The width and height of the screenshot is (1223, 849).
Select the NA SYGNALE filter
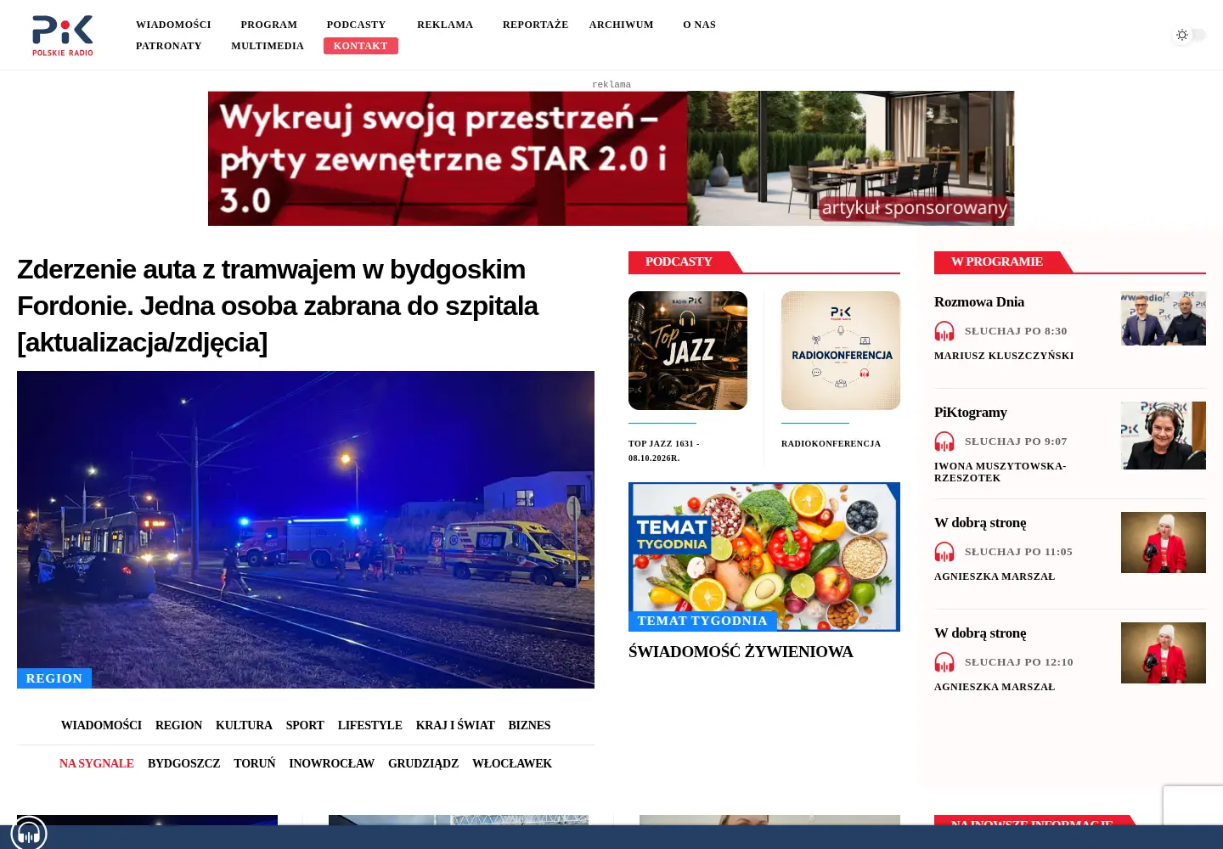(97, 763)
